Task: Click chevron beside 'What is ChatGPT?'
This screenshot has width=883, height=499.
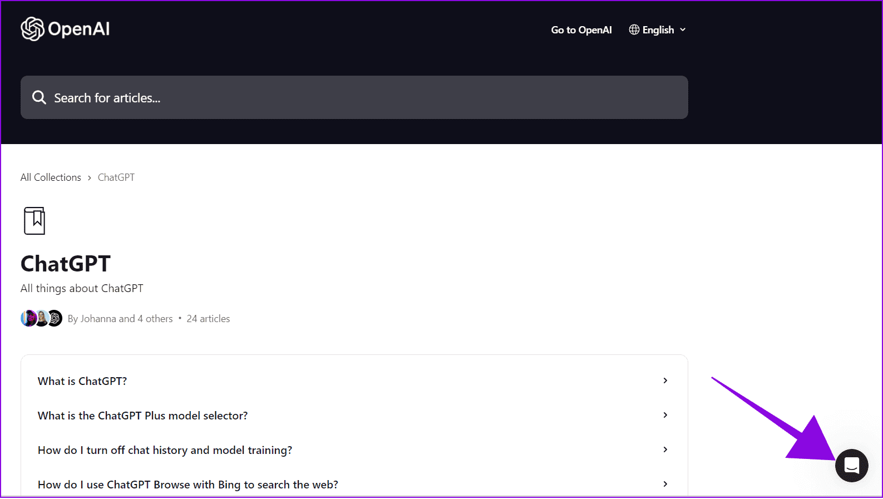Action: (x=665, y=381)
